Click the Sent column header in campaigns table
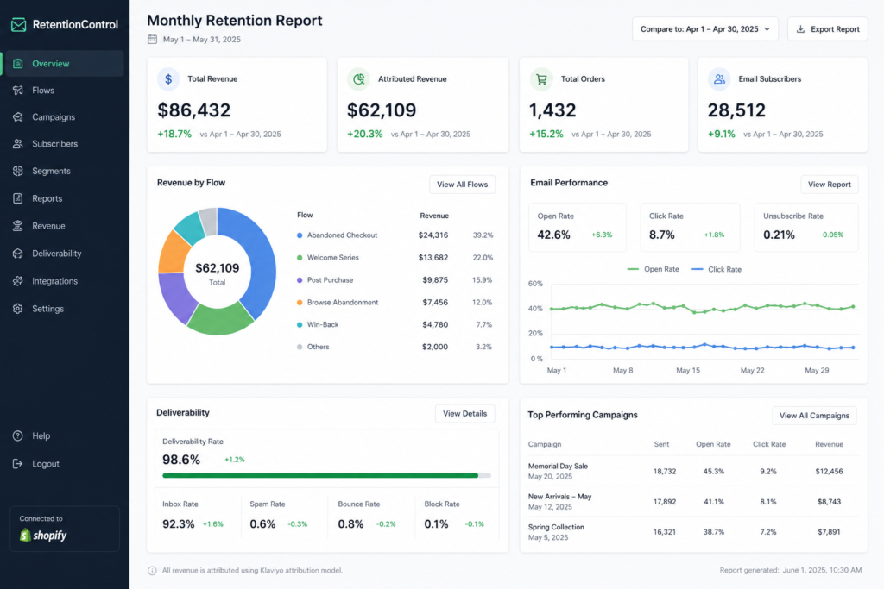The image size is (884, 589). 661,444
